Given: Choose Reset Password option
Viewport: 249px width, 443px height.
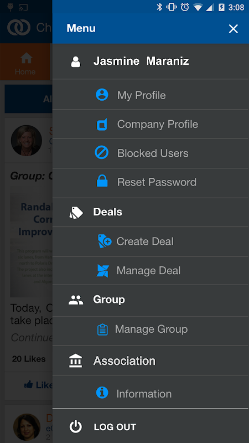Looking at the screenshot, I should click(x=151, y=183).
